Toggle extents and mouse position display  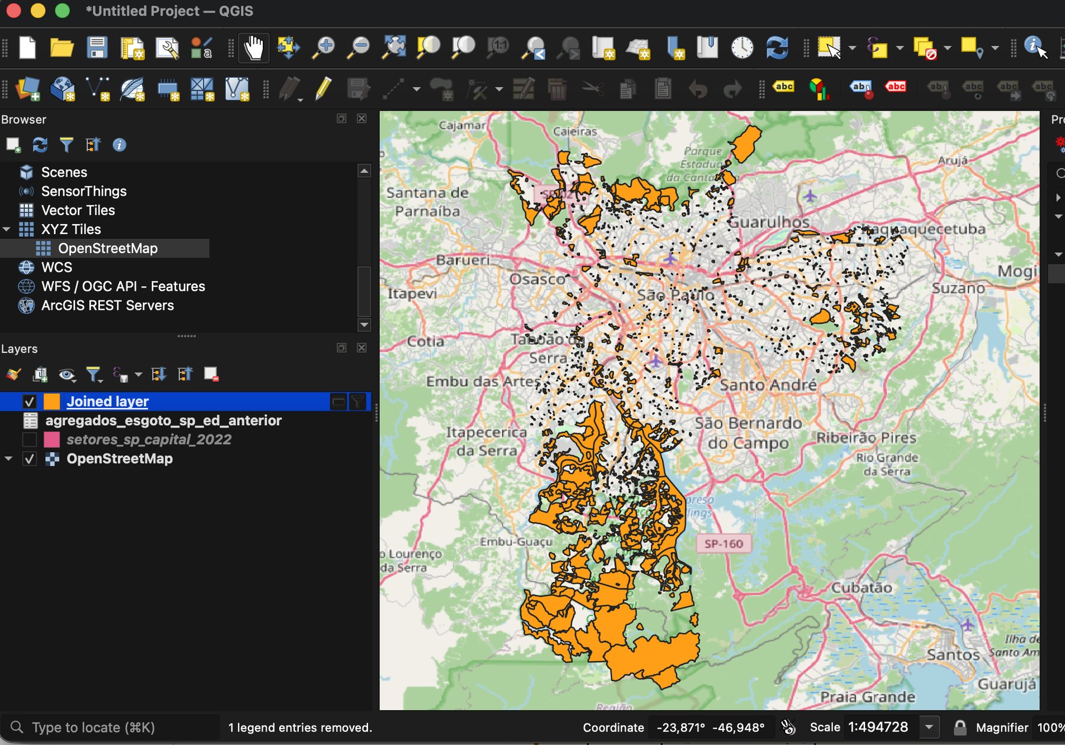pyautogui.click(x=788, y=727)
